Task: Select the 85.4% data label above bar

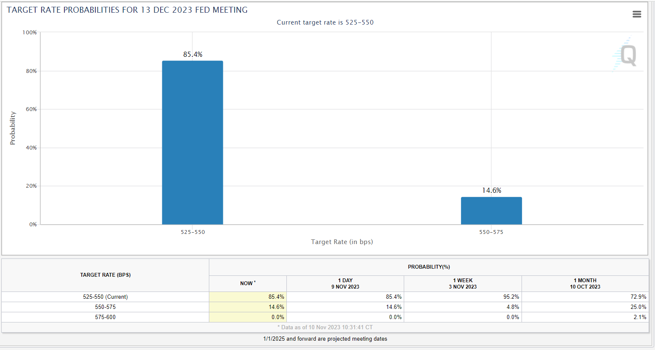Action: 193,55
